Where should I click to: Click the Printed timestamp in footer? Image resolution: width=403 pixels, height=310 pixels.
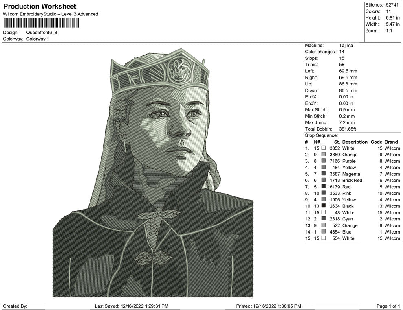(x=268, y=306)
